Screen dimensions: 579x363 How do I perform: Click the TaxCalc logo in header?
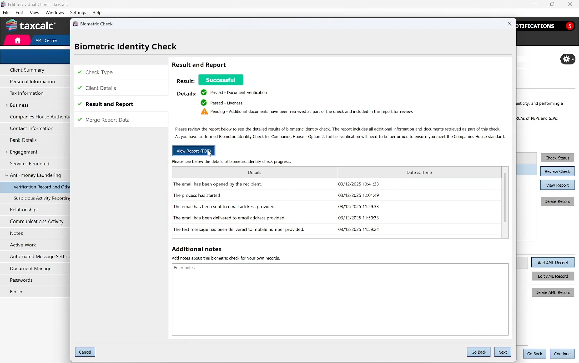[x=31, y=25]
